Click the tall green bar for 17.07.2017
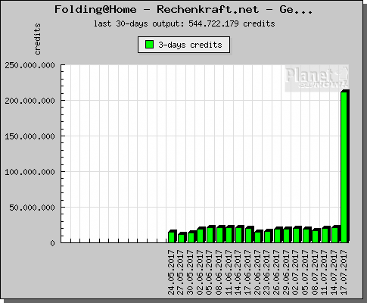 tap(345, 166)
